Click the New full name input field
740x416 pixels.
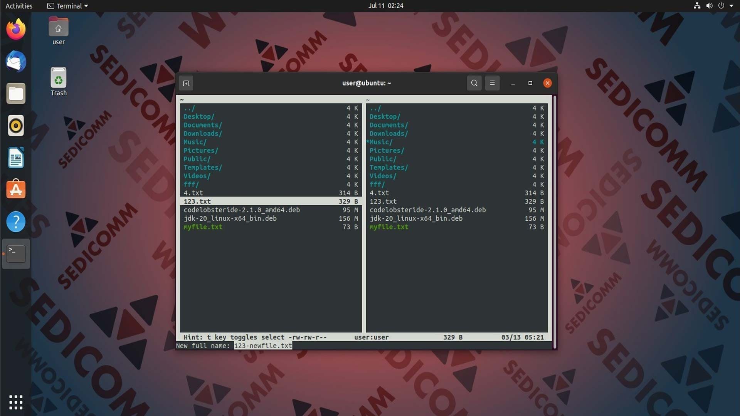coord(263,346)
